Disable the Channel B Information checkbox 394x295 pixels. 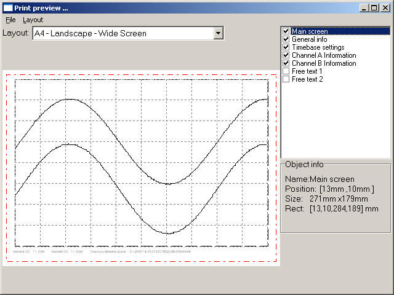(286, 63)
